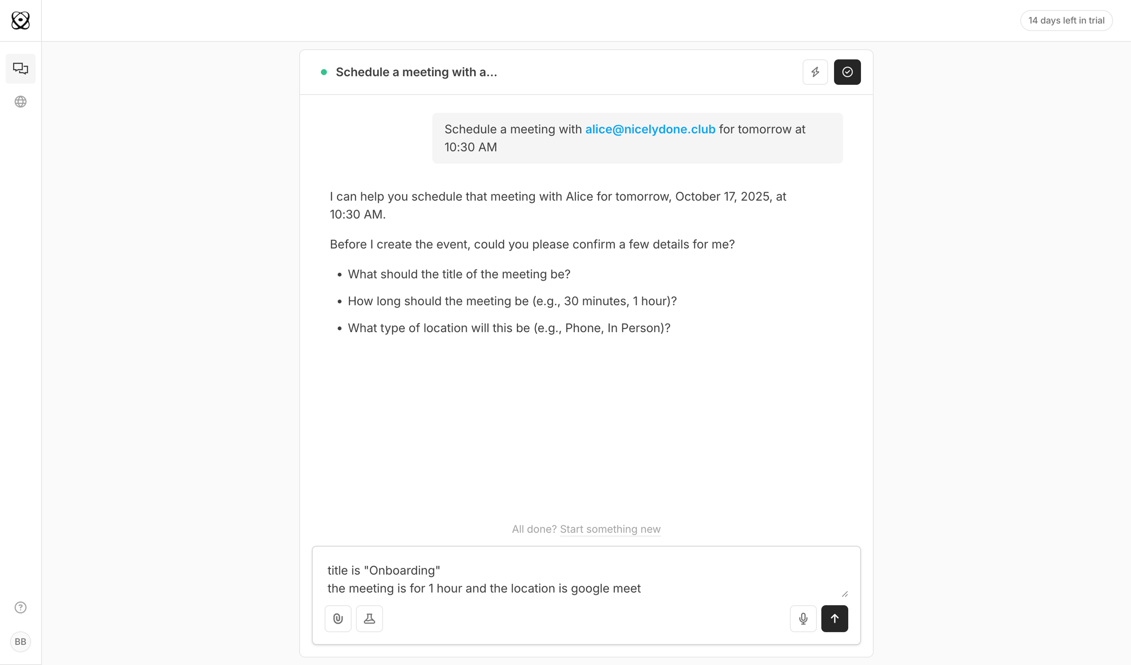Click the flask icon below the message input
Screen dimensions: 1131x665
click(x=369, y=618)
